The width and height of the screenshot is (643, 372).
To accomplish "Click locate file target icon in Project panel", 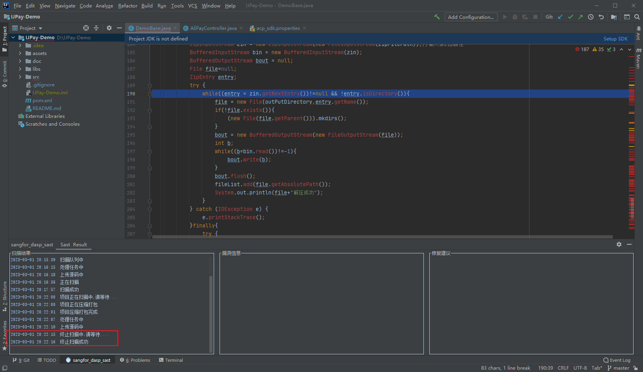I will tap(86, 28).
